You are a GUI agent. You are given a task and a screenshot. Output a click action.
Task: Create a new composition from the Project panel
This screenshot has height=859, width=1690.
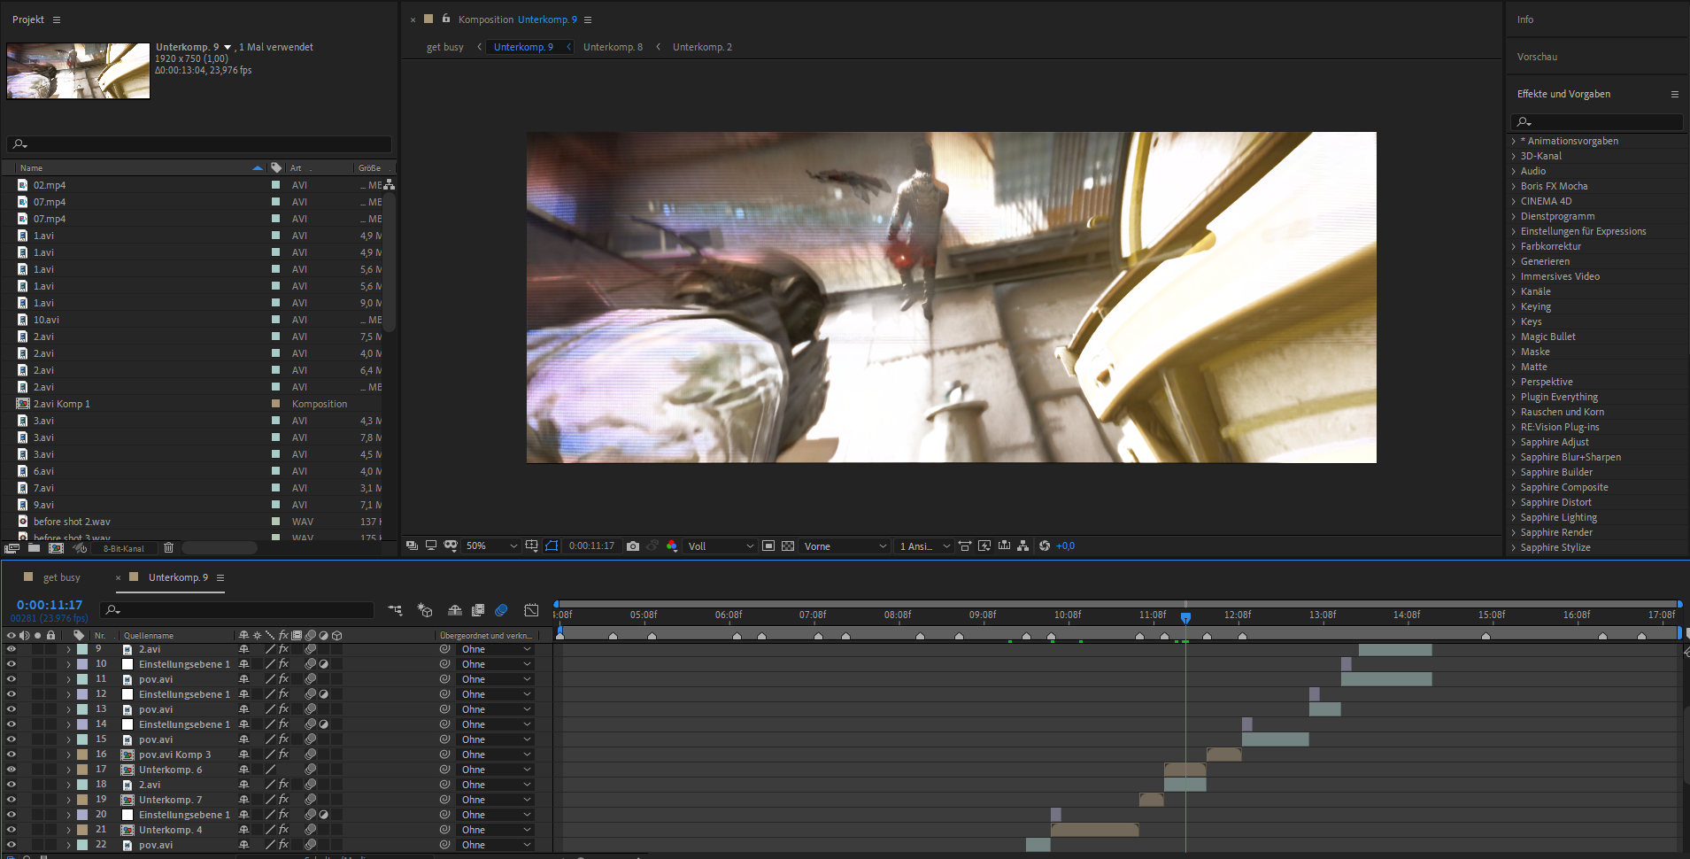pos(56,548)
